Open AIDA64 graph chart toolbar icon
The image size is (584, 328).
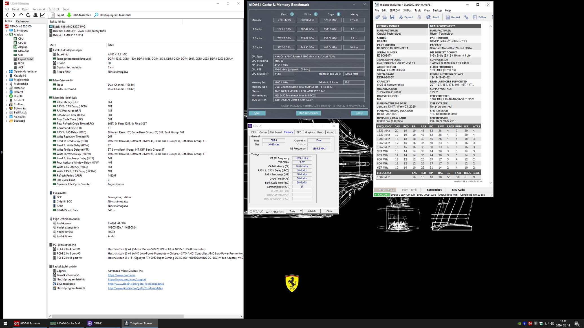click(42, 15)
